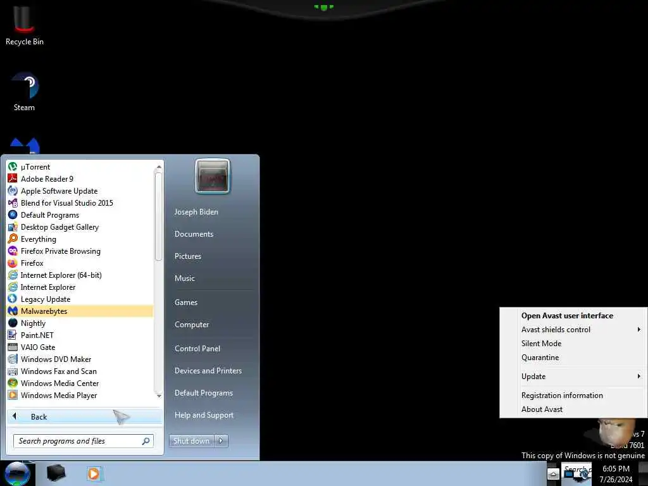The image size is (648, 486).
Task: Click the Shut down button
Action: pyautogui.click(x=191, y=441)
